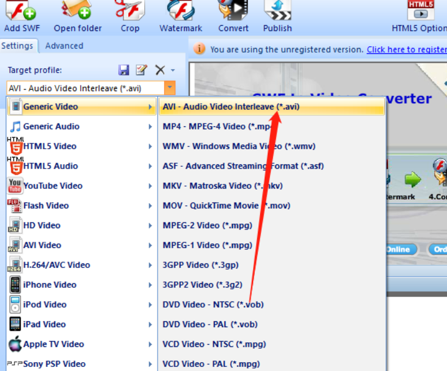Viewport: 447px width, 371px height.
Task: Select the Crop scissors tool
Action: click(129, 11)
